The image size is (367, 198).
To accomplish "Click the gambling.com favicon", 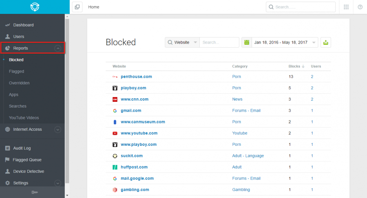I will coord(115,190).
